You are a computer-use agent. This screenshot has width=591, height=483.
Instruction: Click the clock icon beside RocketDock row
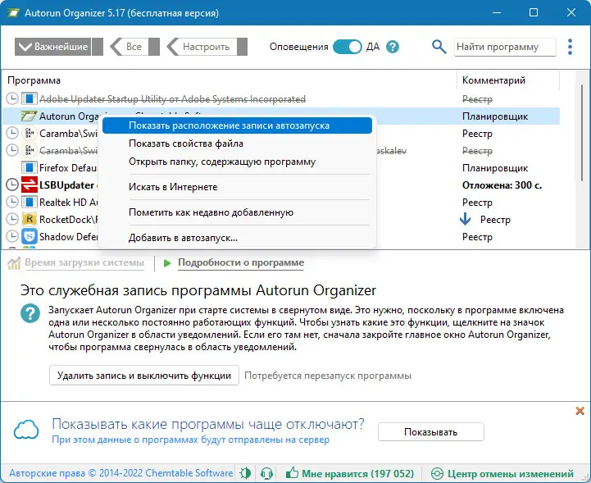tap(12, 219)
